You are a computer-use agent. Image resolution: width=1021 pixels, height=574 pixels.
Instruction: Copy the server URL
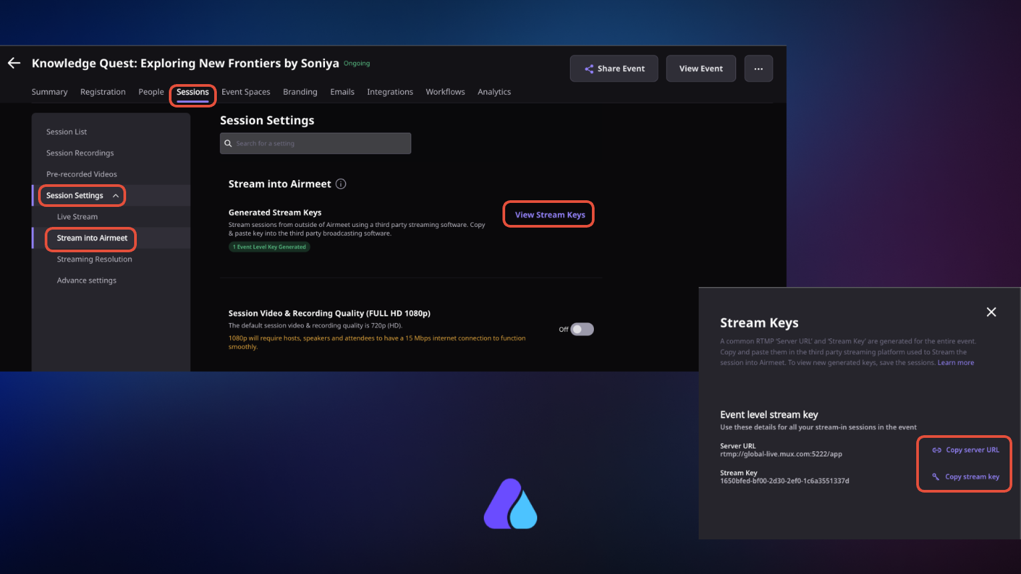(x=966, y=450)
